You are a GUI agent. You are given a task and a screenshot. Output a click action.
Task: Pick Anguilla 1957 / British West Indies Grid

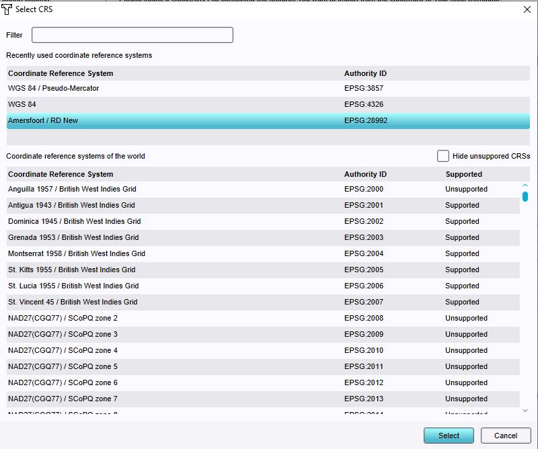tap(72, 189)
